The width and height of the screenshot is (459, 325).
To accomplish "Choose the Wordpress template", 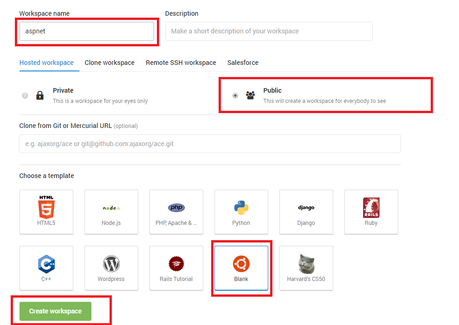I will point(111,268).
